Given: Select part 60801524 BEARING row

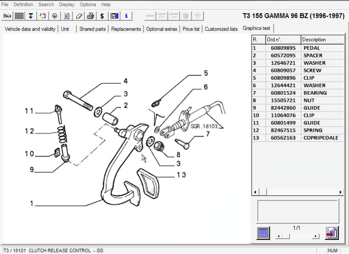Looking at the screenshot, I should click(298, 93).
